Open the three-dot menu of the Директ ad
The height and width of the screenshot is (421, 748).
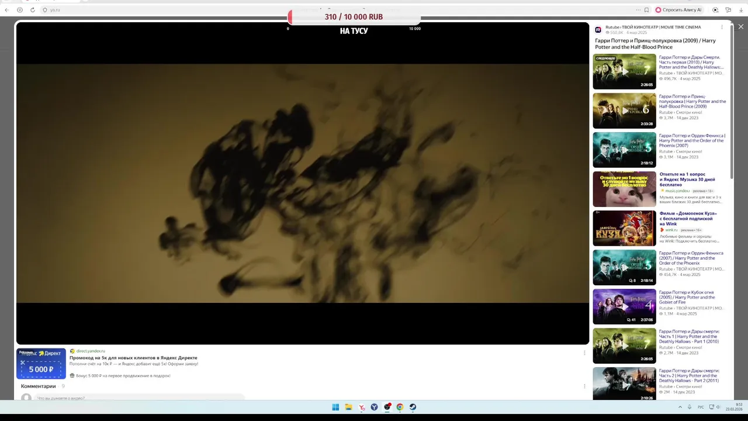pyautogui.click(x=584, y=353)
